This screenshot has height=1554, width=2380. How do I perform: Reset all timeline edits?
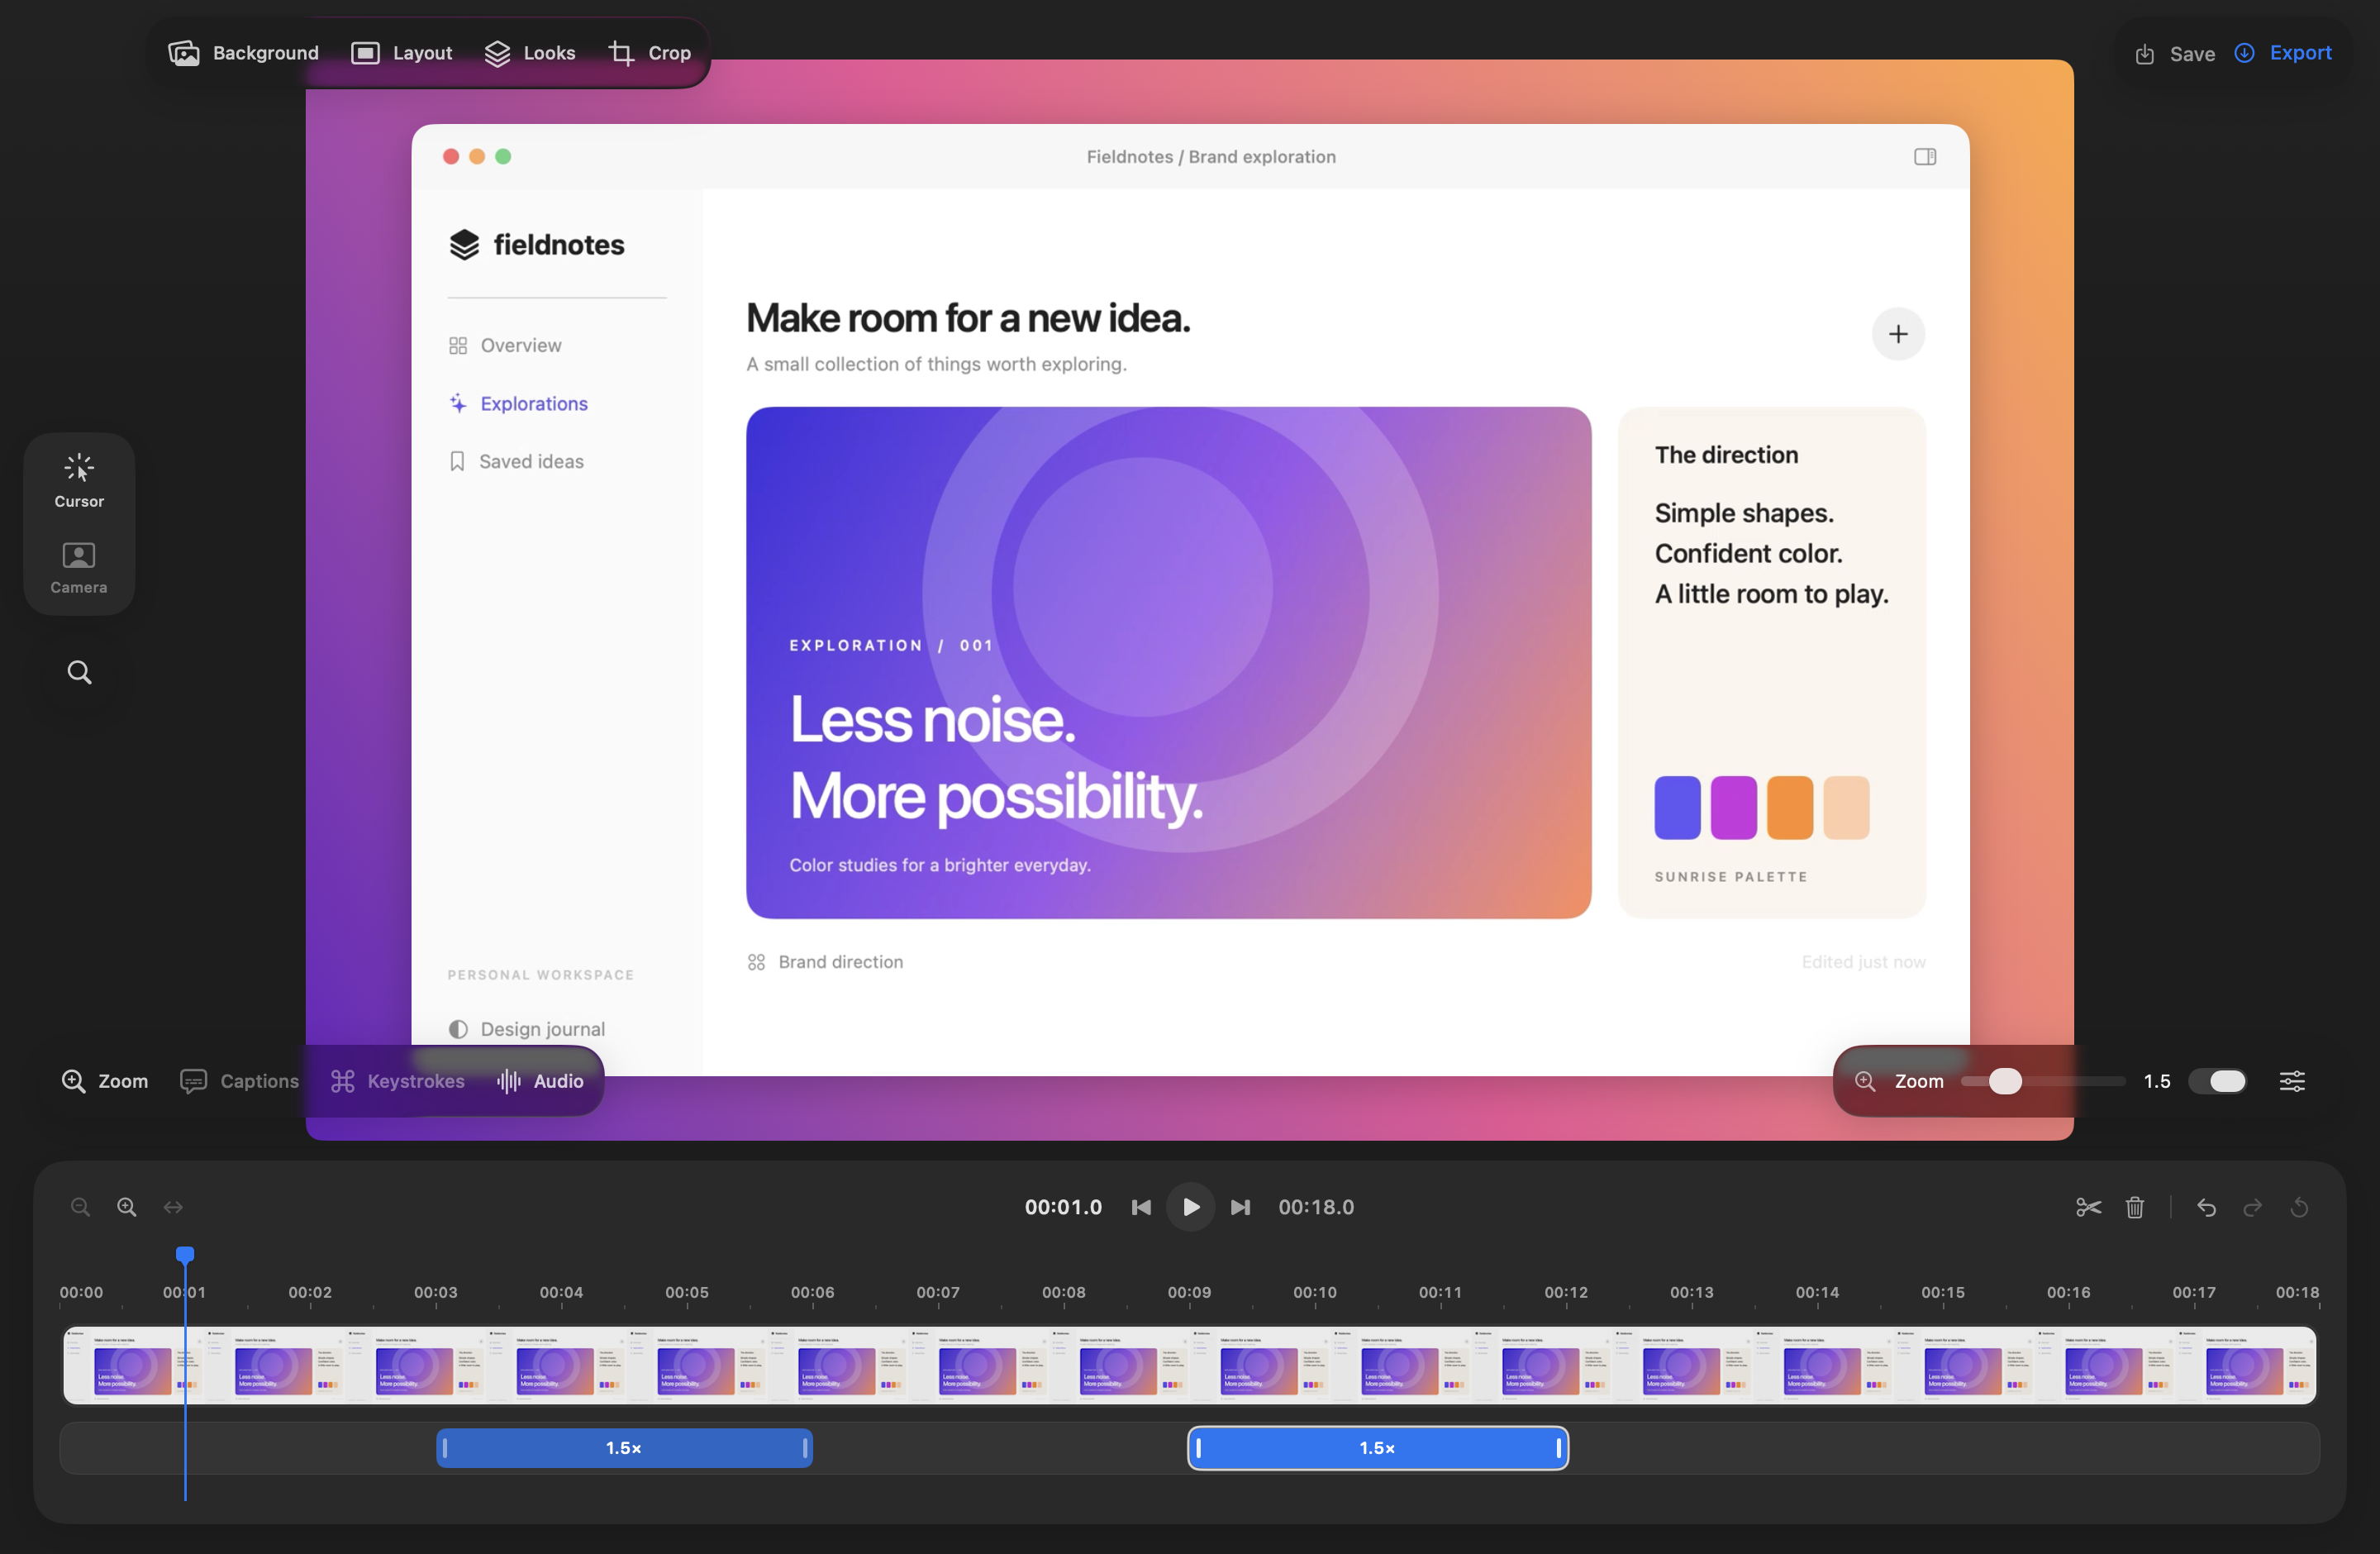coord(2299,1207)
